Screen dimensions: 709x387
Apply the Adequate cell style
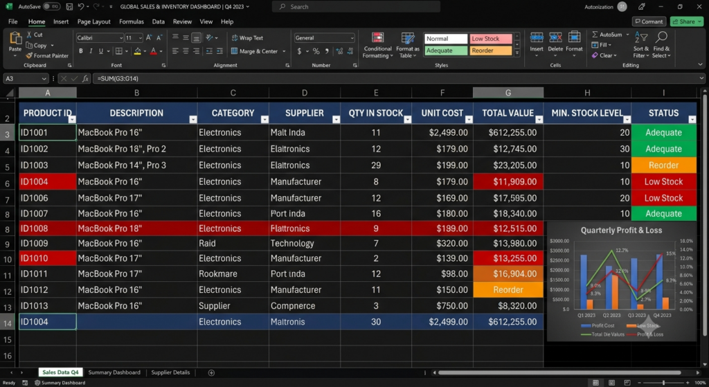[445, 51]
